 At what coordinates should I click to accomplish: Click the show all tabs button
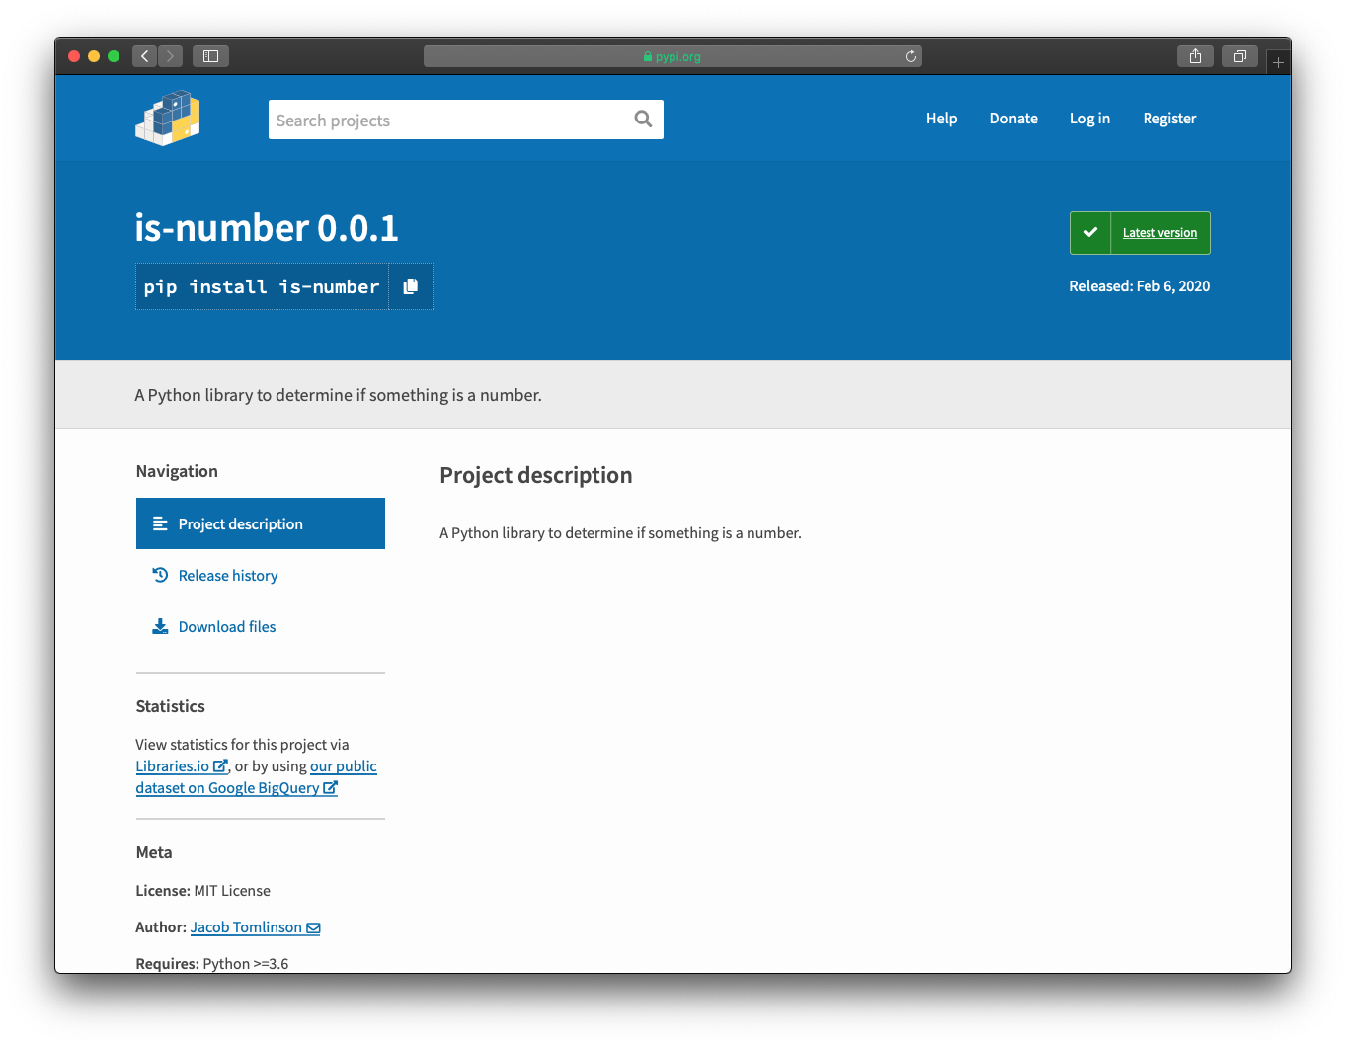point(1239,56)
